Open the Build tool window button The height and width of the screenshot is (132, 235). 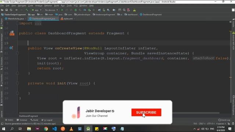pyautogui.click(x=34, y=120)
